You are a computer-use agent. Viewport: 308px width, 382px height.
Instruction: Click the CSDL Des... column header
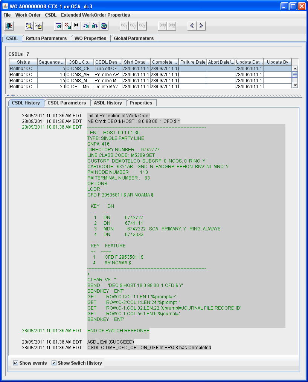coord(108,62)
